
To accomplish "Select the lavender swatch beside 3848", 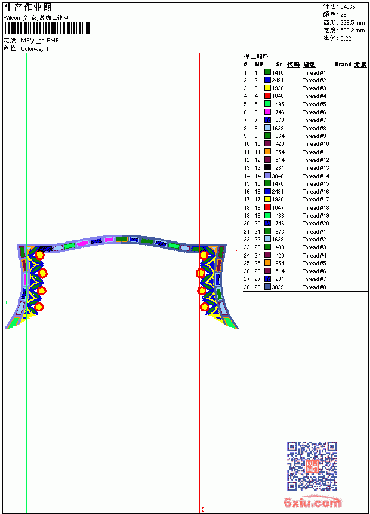I will click(x=267, y=175).
